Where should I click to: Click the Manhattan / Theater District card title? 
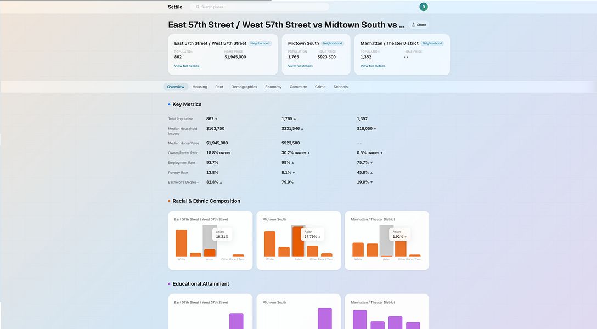point(390,43)
